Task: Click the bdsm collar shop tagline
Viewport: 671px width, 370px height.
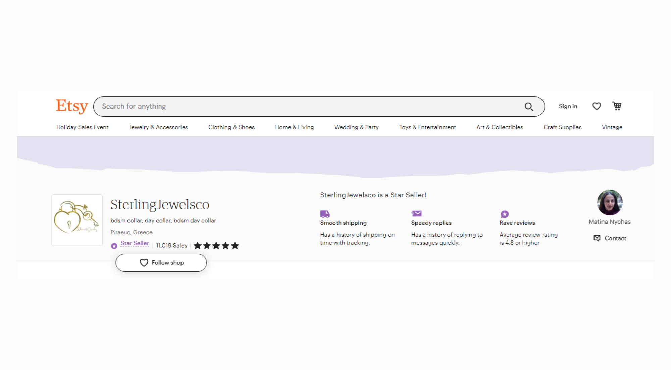Action: 163,221
